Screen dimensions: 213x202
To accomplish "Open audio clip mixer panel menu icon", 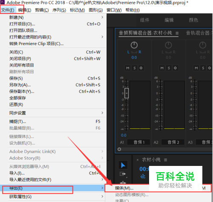I will [x=177, y=33].
